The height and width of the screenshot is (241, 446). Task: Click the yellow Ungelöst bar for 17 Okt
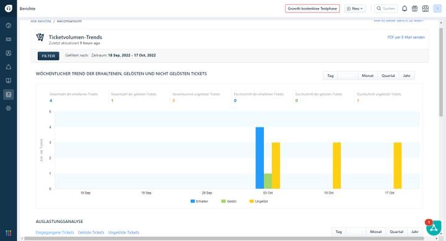(x=398, y=165)
